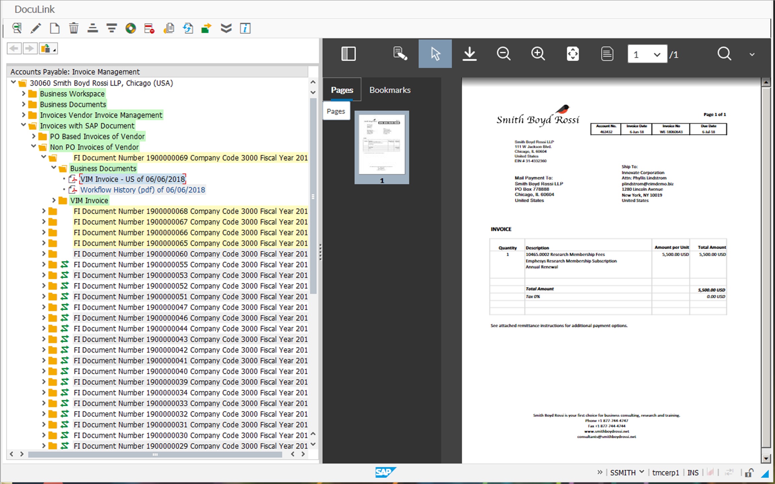Select FI Document Number 1900000029 row
Viewport: 775px width, 484px height.
[190, 446]
